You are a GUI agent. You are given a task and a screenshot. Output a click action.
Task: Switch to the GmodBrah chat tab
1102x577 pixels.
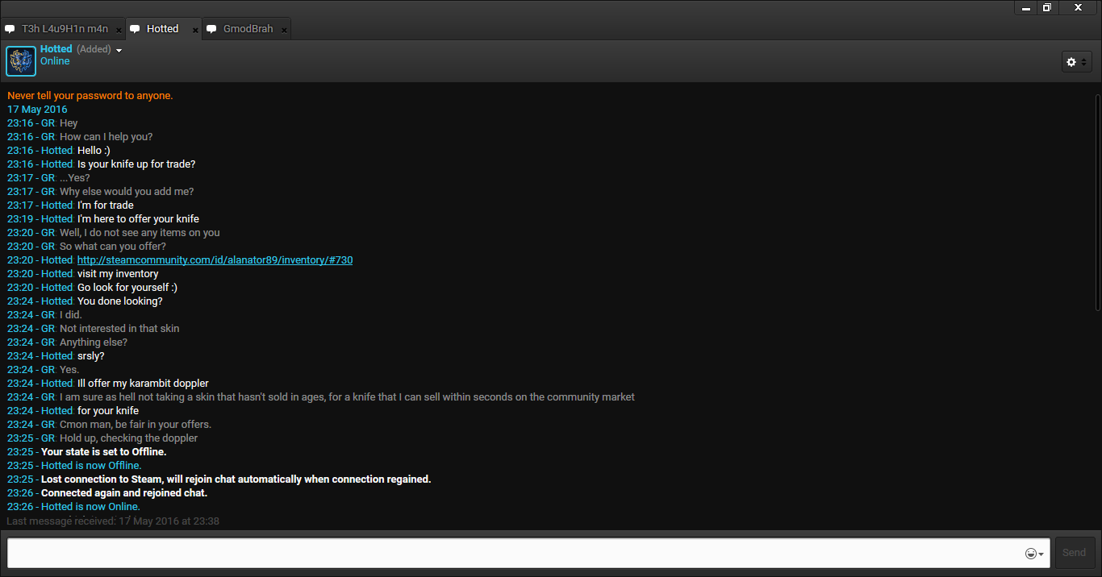(x=248, y=29)
